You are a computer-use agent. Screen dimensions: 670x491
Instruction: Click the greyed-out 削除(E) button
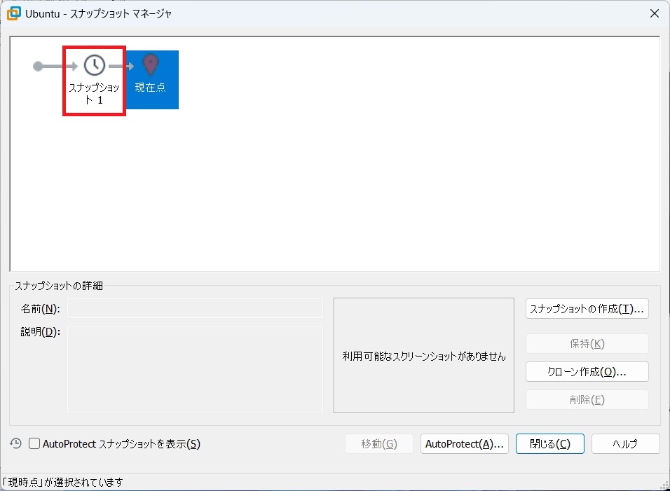[587, 400]
